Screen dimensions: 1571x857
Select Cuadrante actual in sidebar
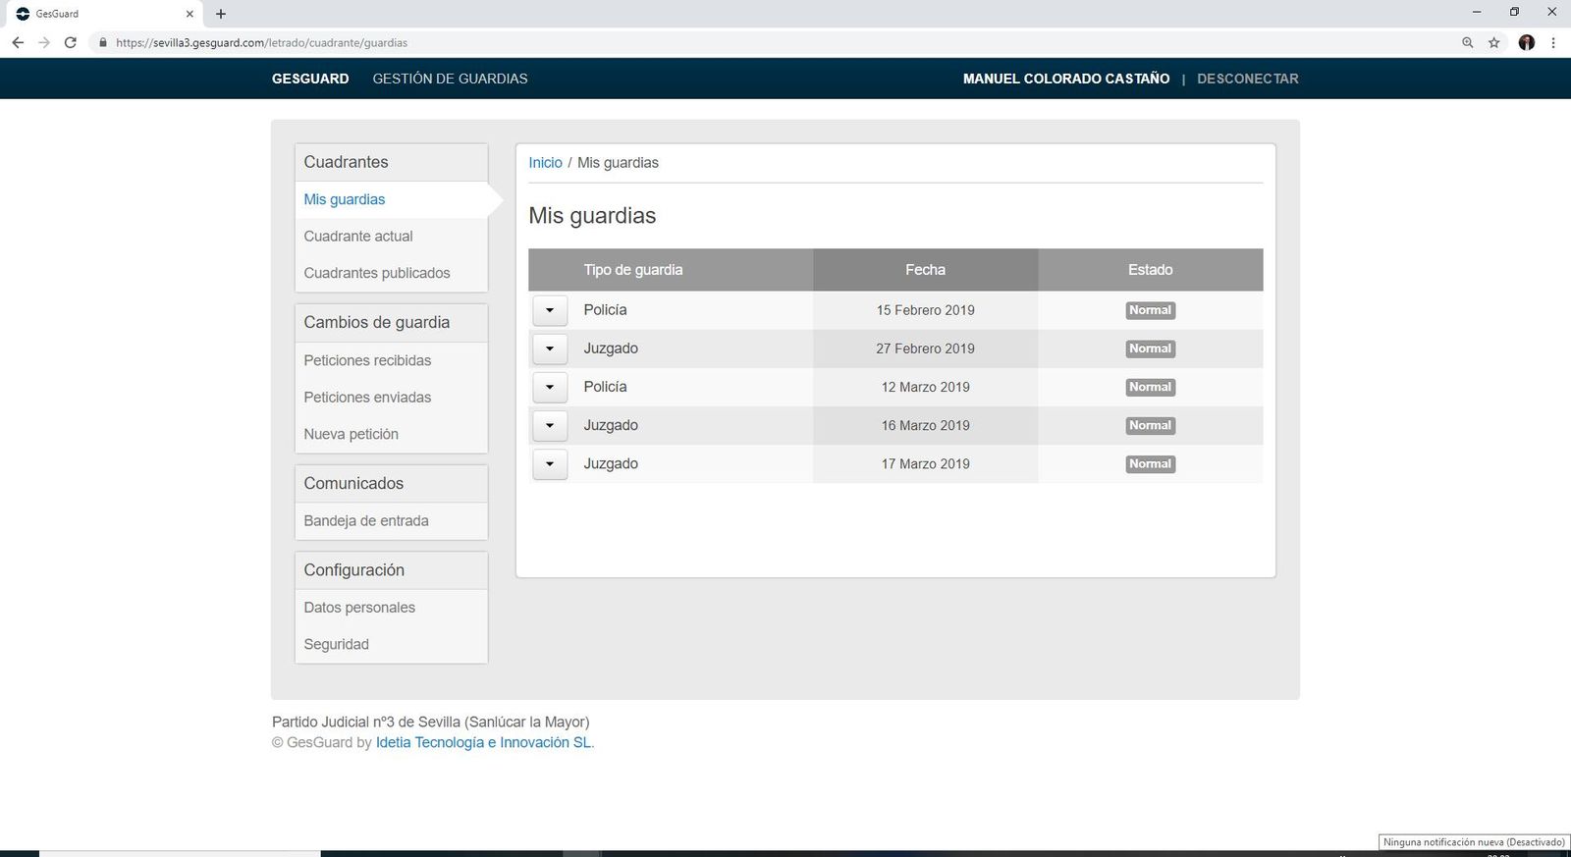point(358,237)
